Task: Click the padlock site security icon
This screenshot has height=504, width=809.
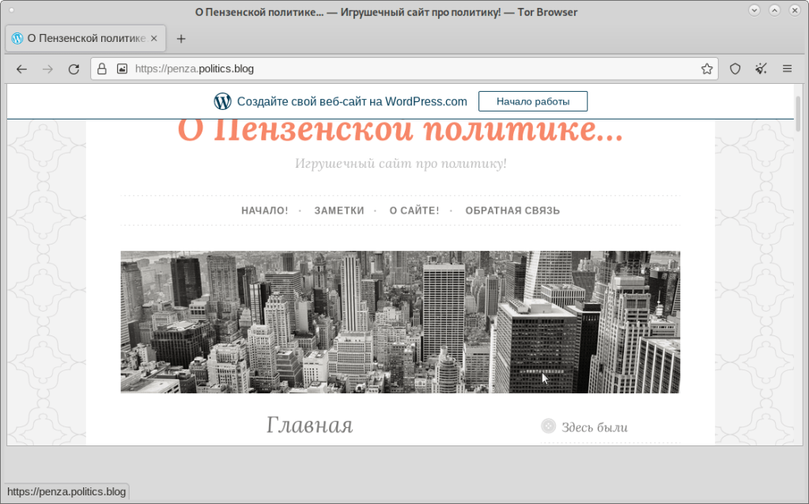Action: click(102, 69)
